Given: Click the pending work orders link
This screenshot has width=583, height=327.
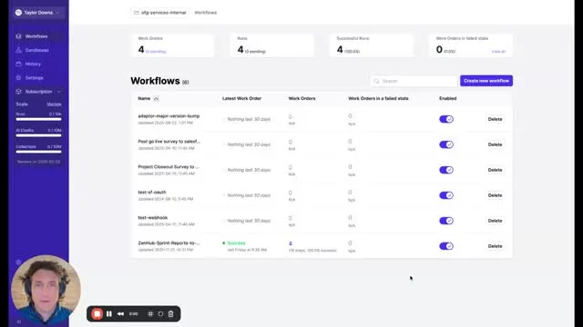Looking at the screenshot, I should coord(156,52).
